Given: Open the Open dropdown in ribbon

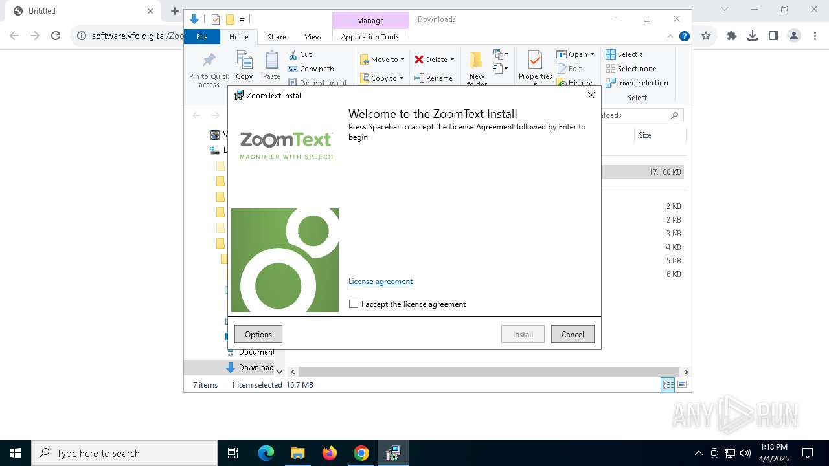Looking at the screenshot, I should point(575,54).
